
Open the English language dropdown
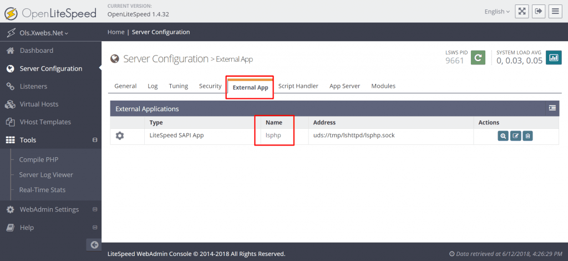point(497,12)
